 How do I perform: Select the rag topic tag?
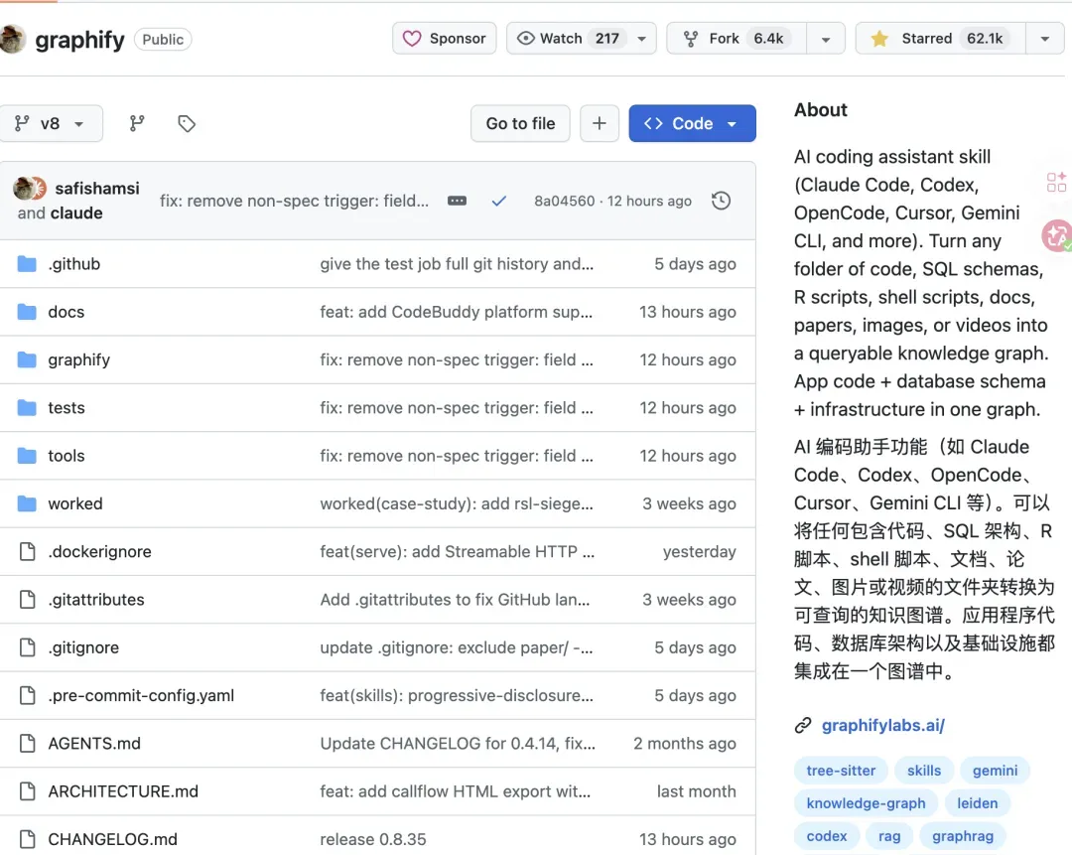coord(888,836)
